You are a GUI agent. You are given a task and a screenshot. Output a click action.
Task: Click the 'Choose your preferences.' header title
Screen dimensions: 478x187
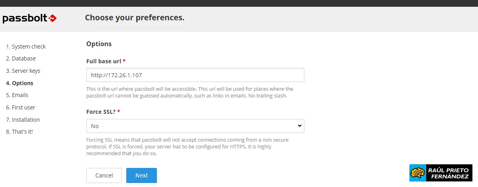click(135, 18)
